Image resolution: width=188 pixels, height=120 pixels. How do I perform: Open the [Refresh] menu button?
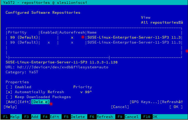click(171, 102)
